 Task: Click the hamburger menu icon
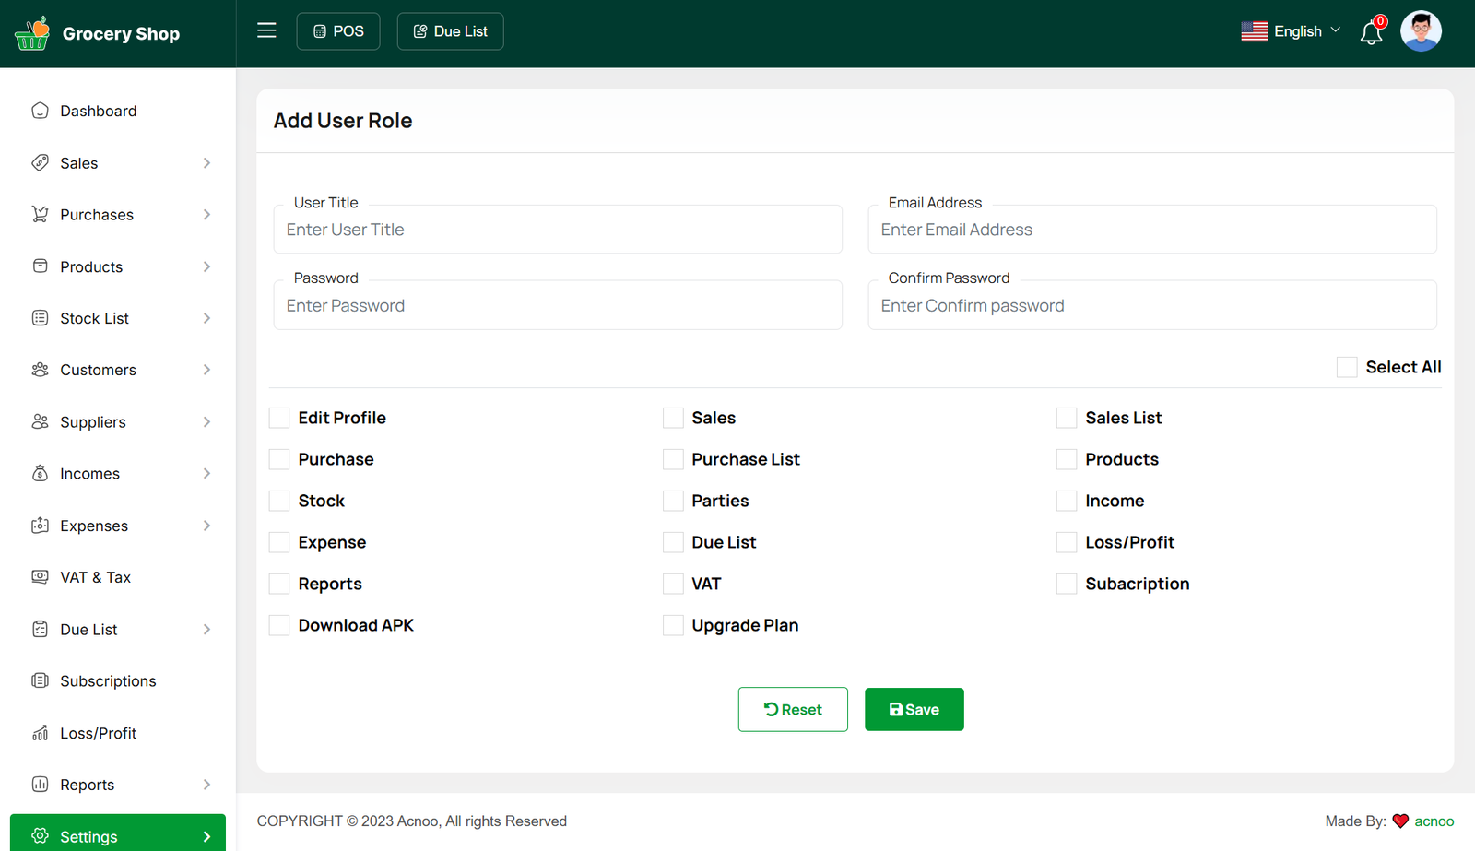[x=266, y=30]
